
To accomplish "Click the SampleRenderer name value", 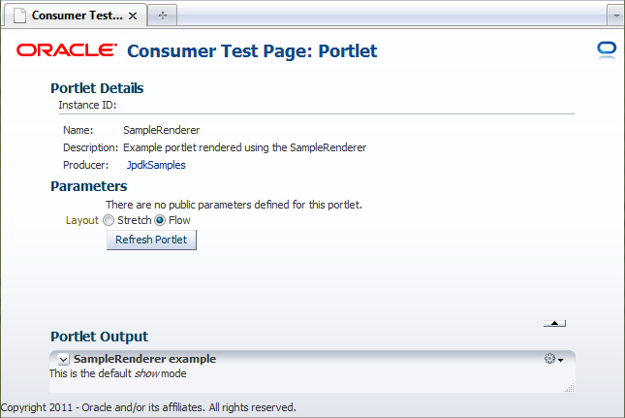I will (x=162, y=130).
